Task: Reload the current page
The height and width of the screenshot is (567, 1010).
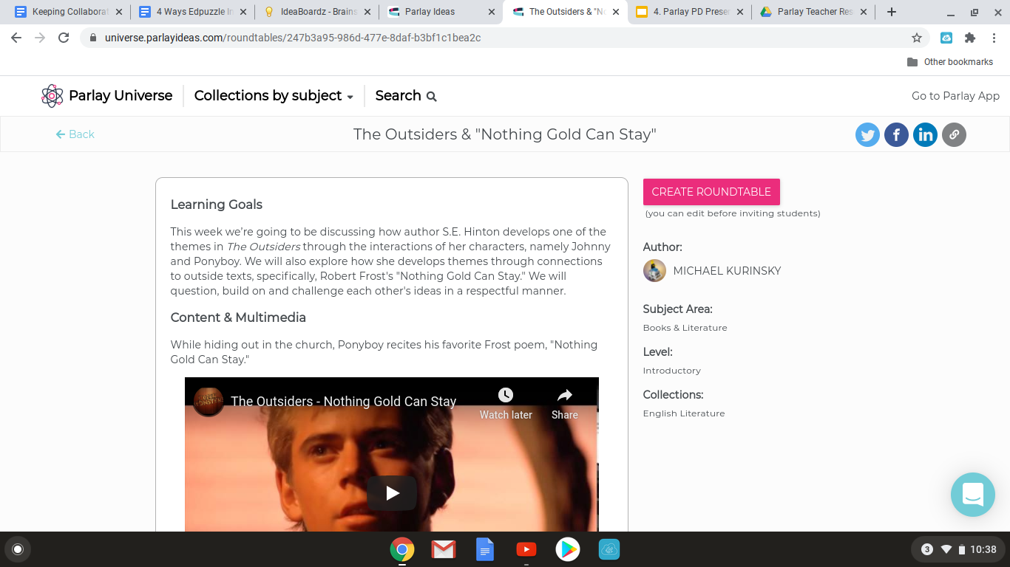Action: pyautogui.click(x=64, y=38)
